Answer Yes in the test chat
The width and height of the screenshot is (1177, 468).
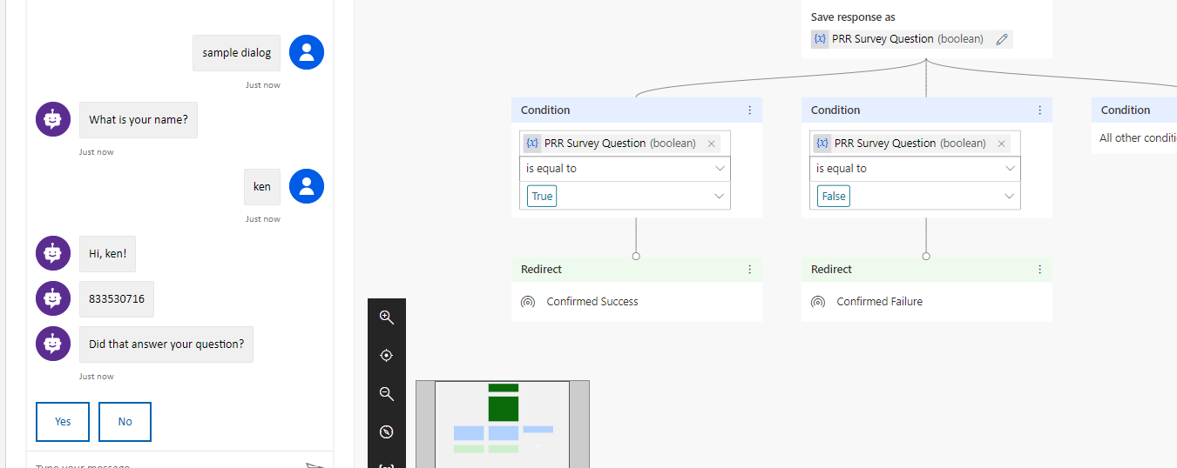coord(63,421)
